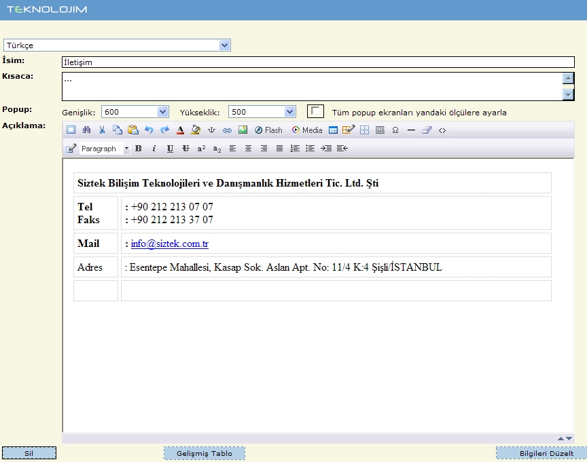The height and width of the screenshot is (462, 587).
Task: Insert an image with the picture icon
Action: (x=243, y=130)
